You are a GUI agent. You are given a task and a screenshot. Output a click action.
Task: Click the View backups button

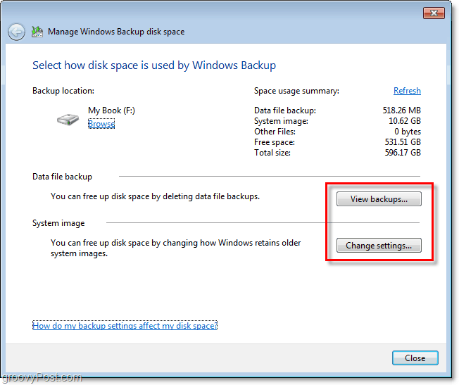379,199
